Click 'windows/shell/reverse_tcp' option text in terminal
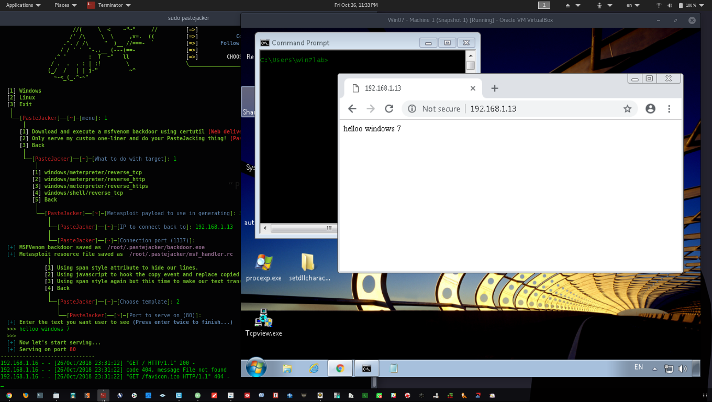Image resolution: width=712 pixels, height=402 pixels. pos(84,193)
